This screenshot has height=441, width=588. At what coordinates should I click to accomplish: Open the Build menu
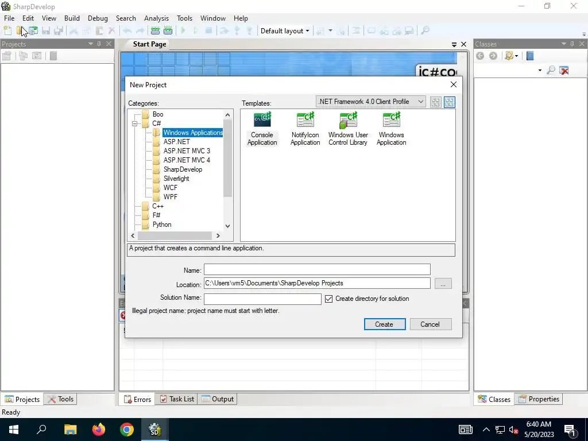tap(72, 18)
